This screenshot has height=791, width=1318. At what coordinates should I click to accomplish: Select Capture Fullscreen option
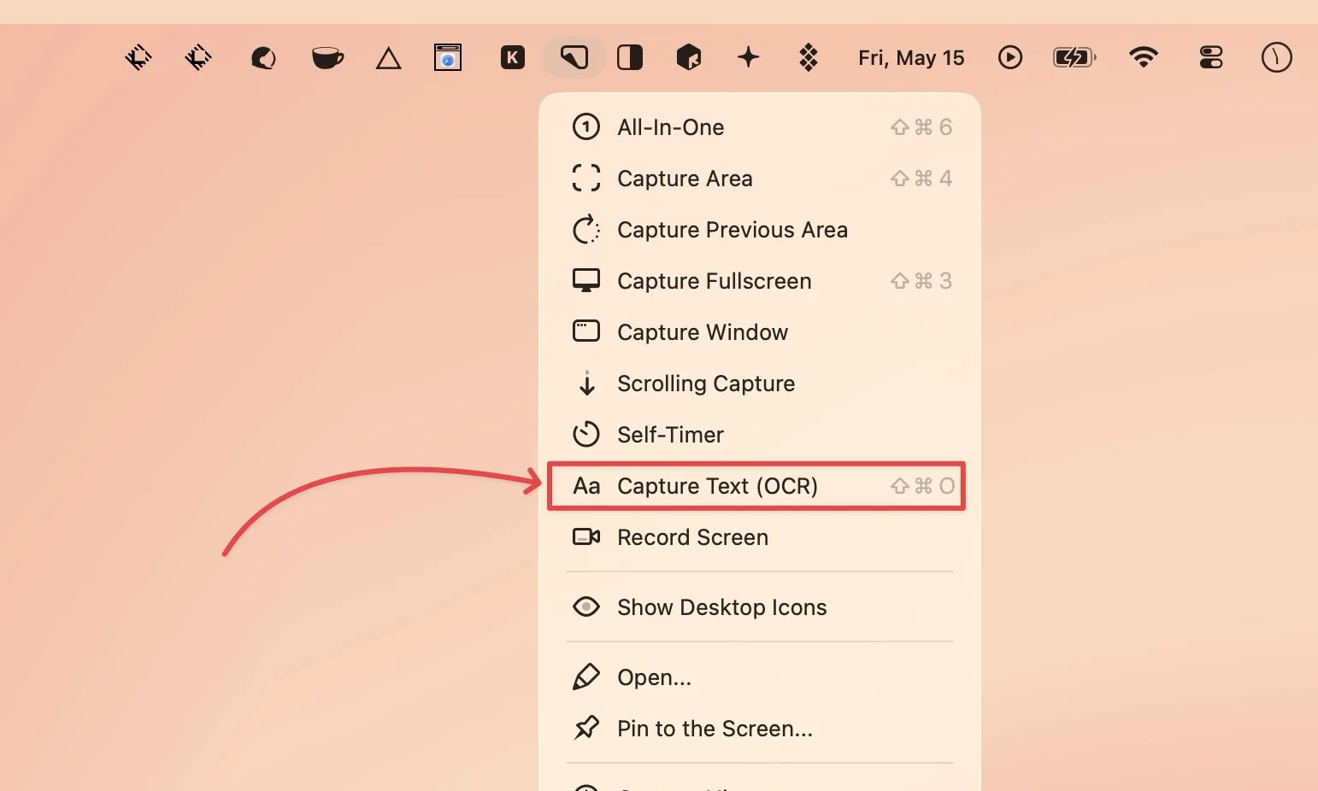click(x=760, y=281)
